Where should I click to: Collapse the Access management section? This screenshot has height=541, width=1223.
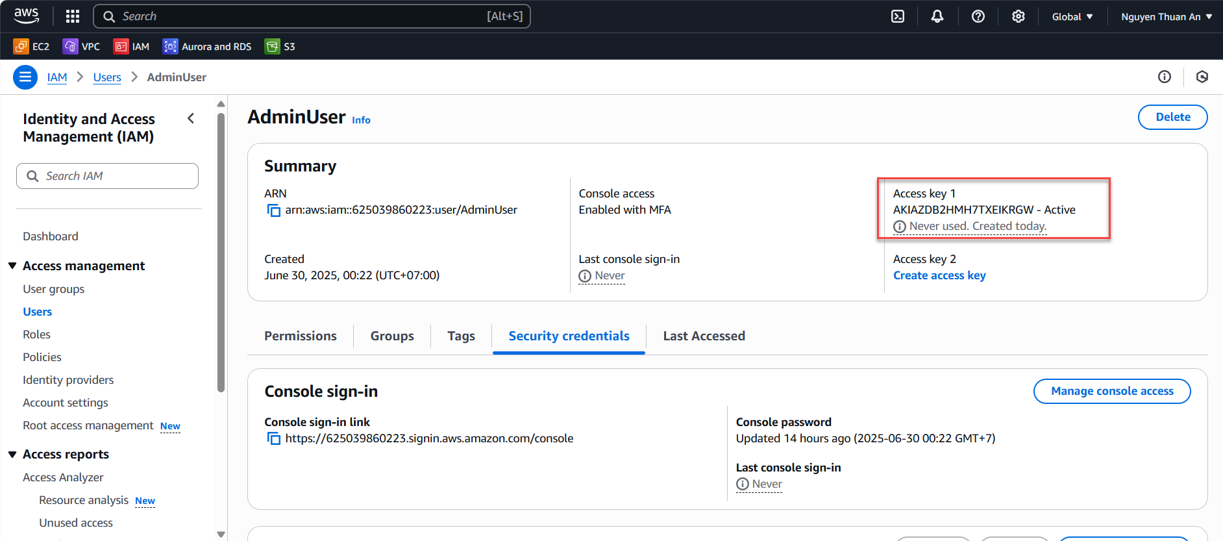[12, 266]
